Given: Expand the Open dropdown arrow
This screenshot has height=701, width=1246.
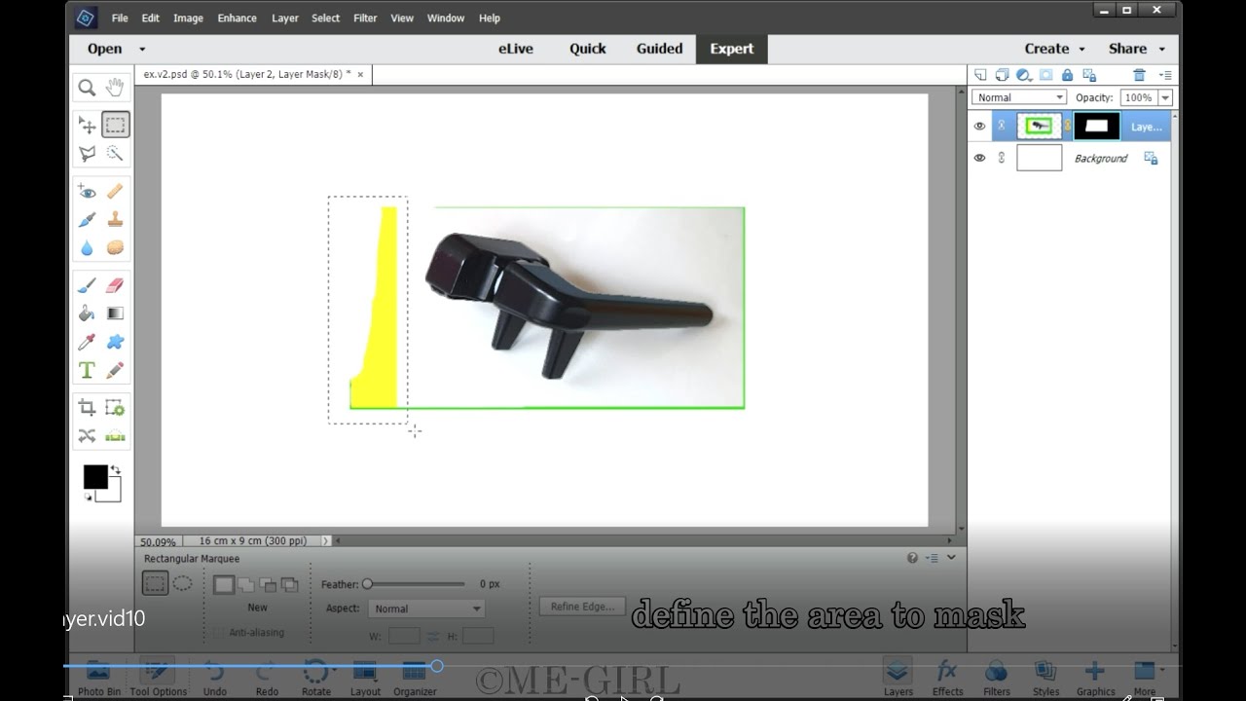Looking at the screenshot, I should click(x=142, y=49).
